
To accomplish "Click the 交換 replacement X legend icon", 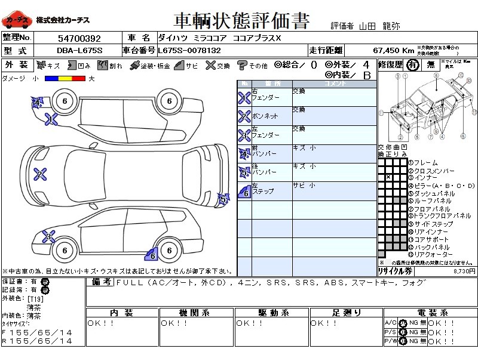I will pyautogui.click(x=210, y=65).
